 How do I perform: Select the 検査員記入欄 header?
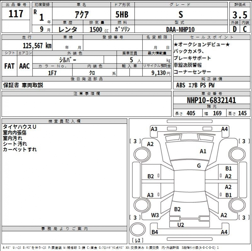point(64,121)
